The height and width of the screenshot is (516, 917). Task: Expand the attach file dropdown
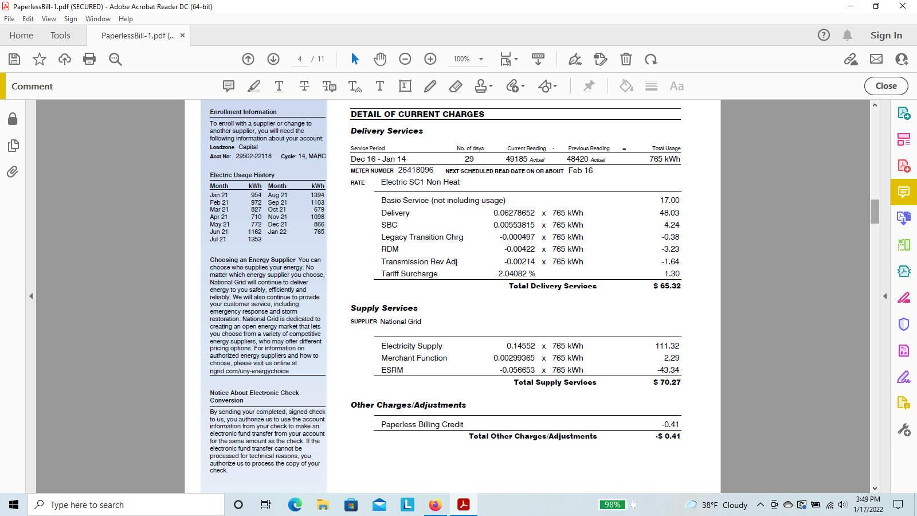click(x=522, y=87)
